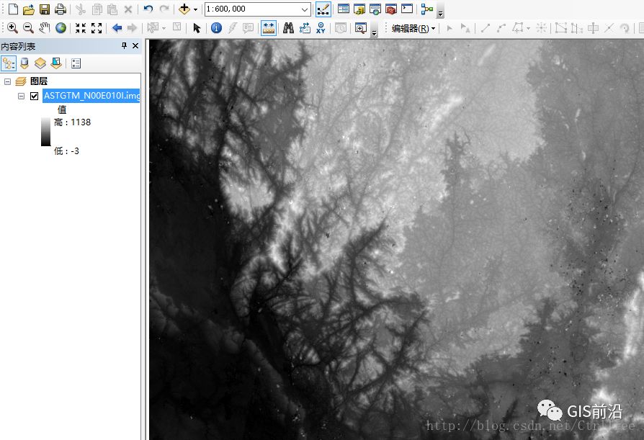Open the ArcToolbox window
The width and height of the screenshot is (644, 440).
[391, 9]
